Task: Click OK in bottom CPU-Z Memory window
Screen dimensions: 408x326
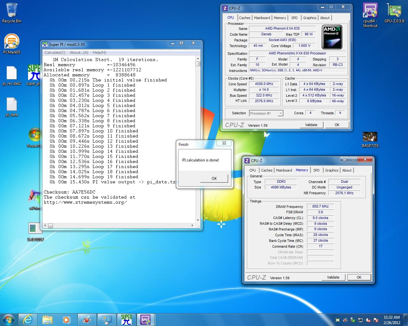Action: click(359, 277)
